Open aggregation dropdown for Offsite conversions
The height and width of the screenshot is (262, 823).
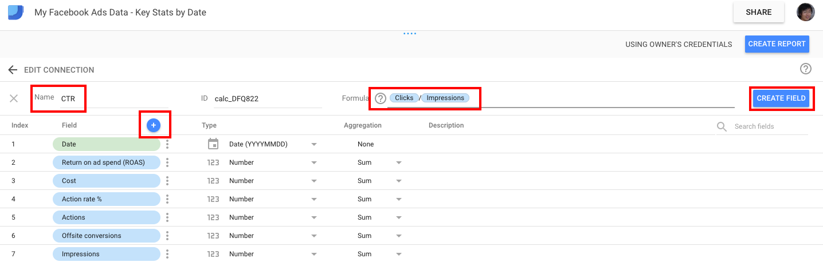[x=399, y=236]
